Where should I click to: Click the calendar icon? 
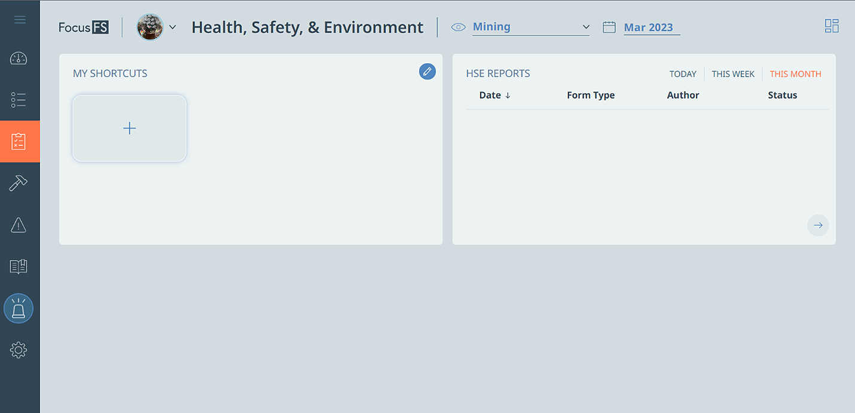(x=609, y=27)
